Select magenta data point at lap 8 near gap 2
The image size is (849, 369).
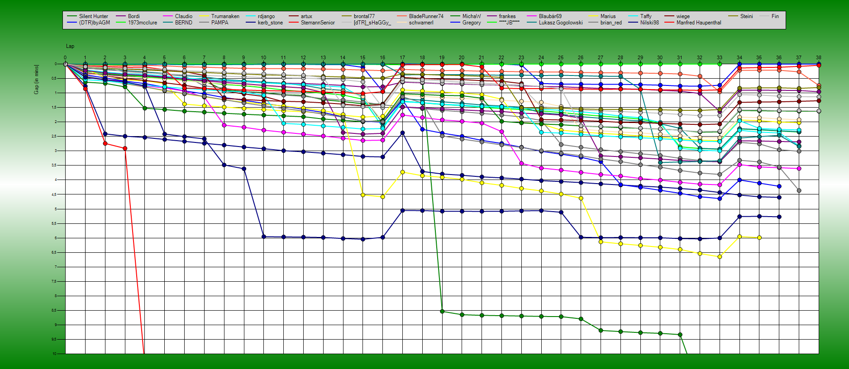[224, 125]
